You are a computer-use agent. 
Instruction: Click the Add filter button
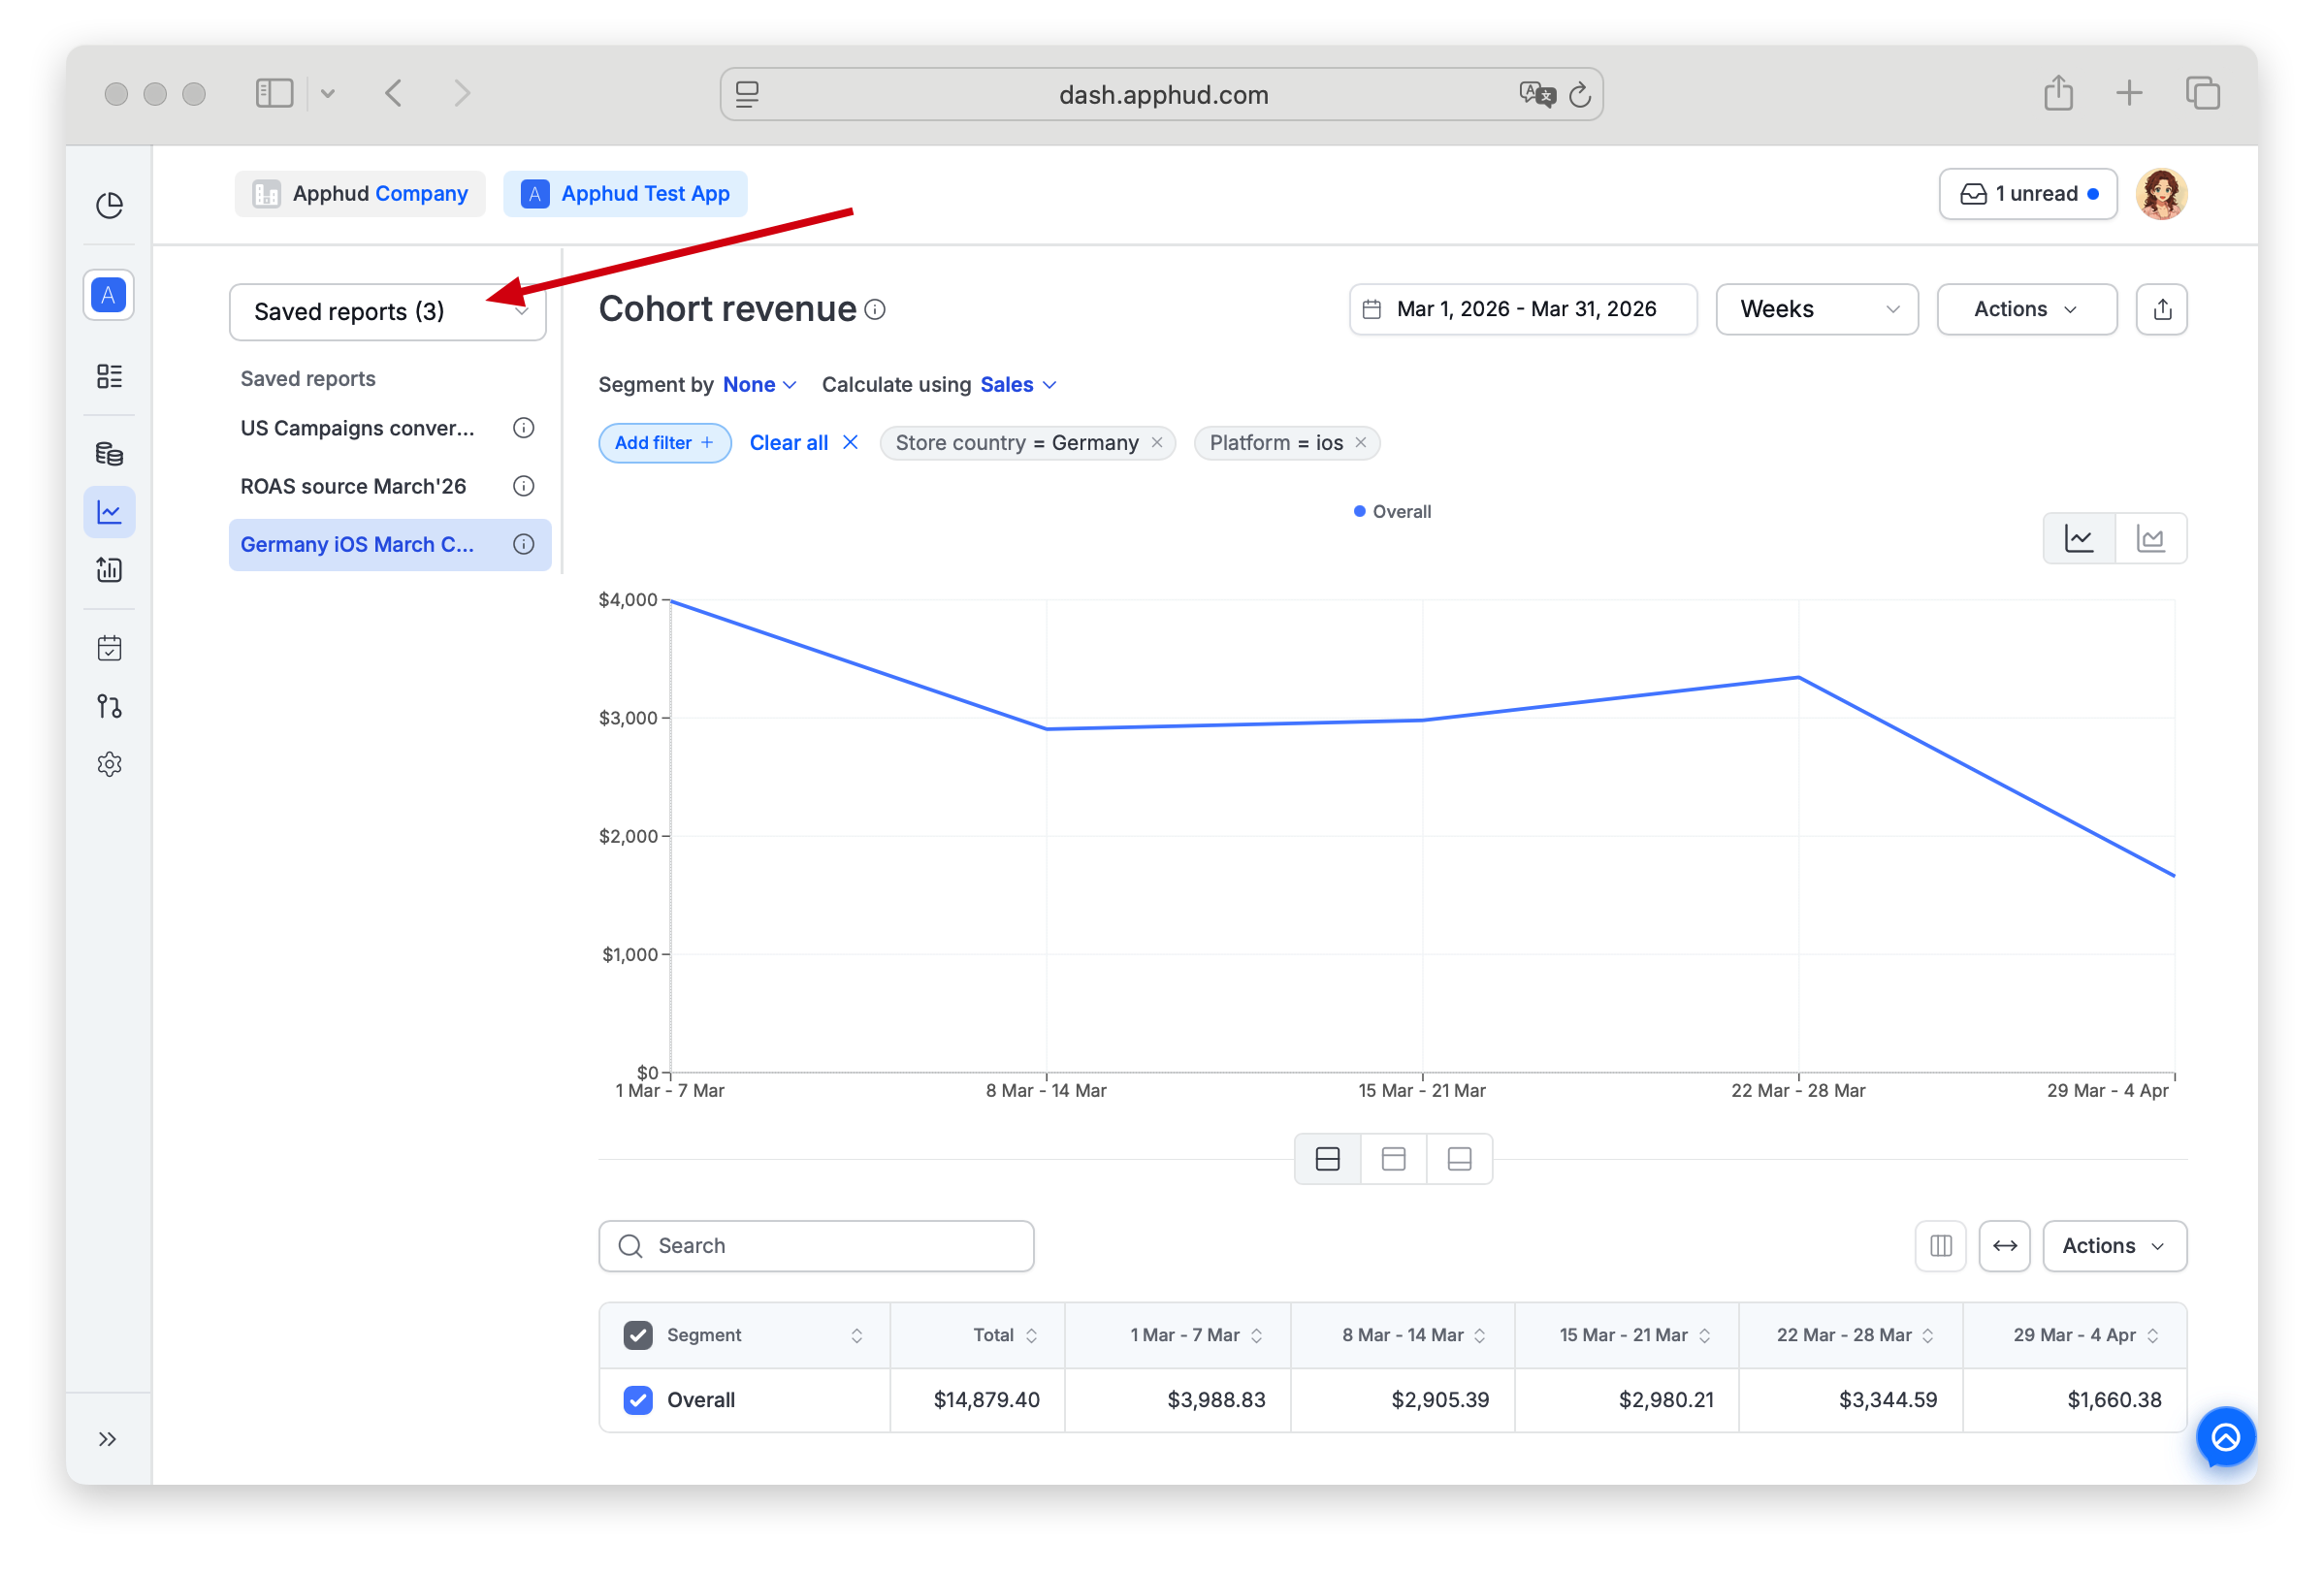pos(665,443)
